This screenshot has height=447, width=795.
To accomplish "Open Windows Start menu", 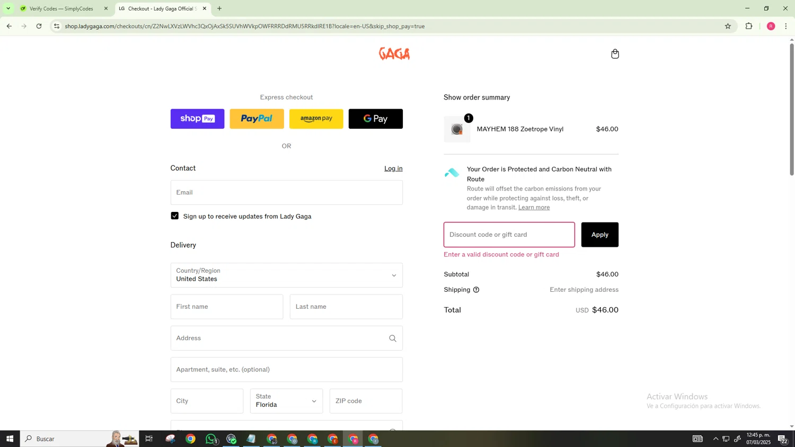I will tap(10, 439).
